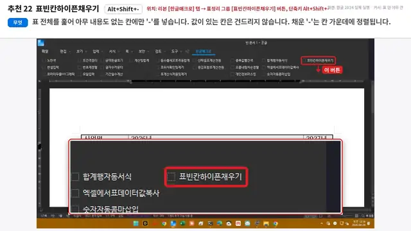Click the 계산및합계 ribbon button

[x=140, y=60]
